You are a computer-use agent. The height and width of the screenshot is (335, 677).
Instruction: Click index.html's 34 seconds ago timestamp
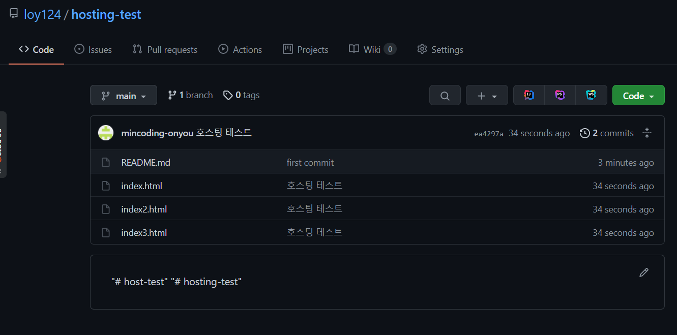click(623, 186)
